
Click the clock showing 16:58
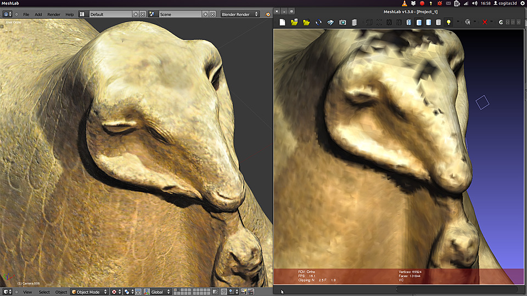[x=485, y=3]
